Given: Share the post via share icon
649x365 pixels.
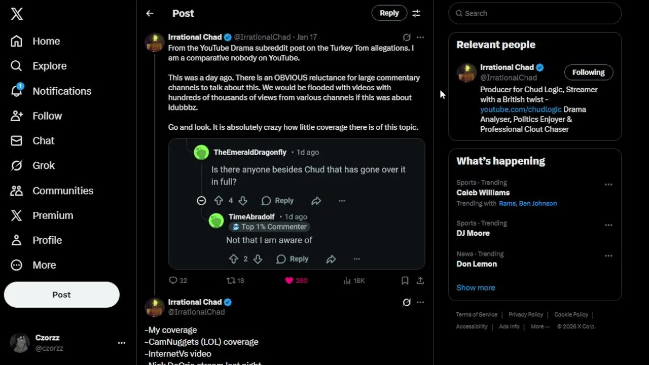Looking at the screenshot, I should point(420,280).
